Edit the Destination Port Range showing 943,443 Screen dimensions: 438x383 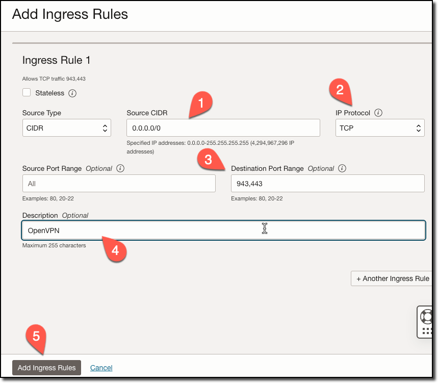coord(327,183)
